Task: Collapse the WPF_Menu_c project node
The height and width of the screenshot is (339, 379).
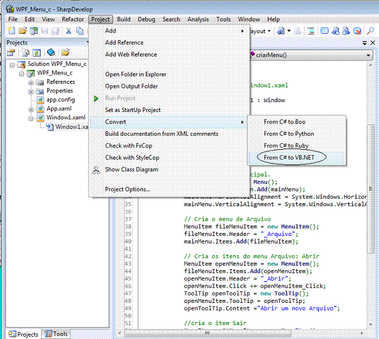Action: 22,73
